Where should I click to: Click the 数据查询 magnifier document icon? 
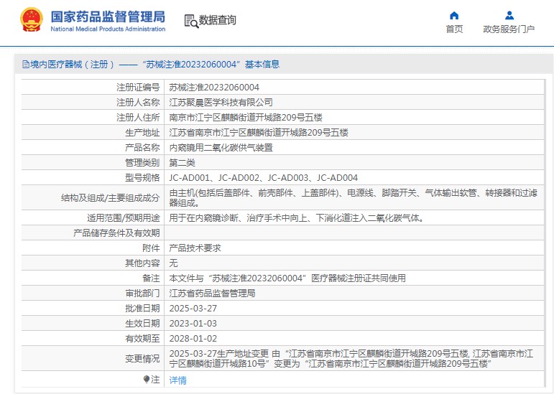pos(191,21)
